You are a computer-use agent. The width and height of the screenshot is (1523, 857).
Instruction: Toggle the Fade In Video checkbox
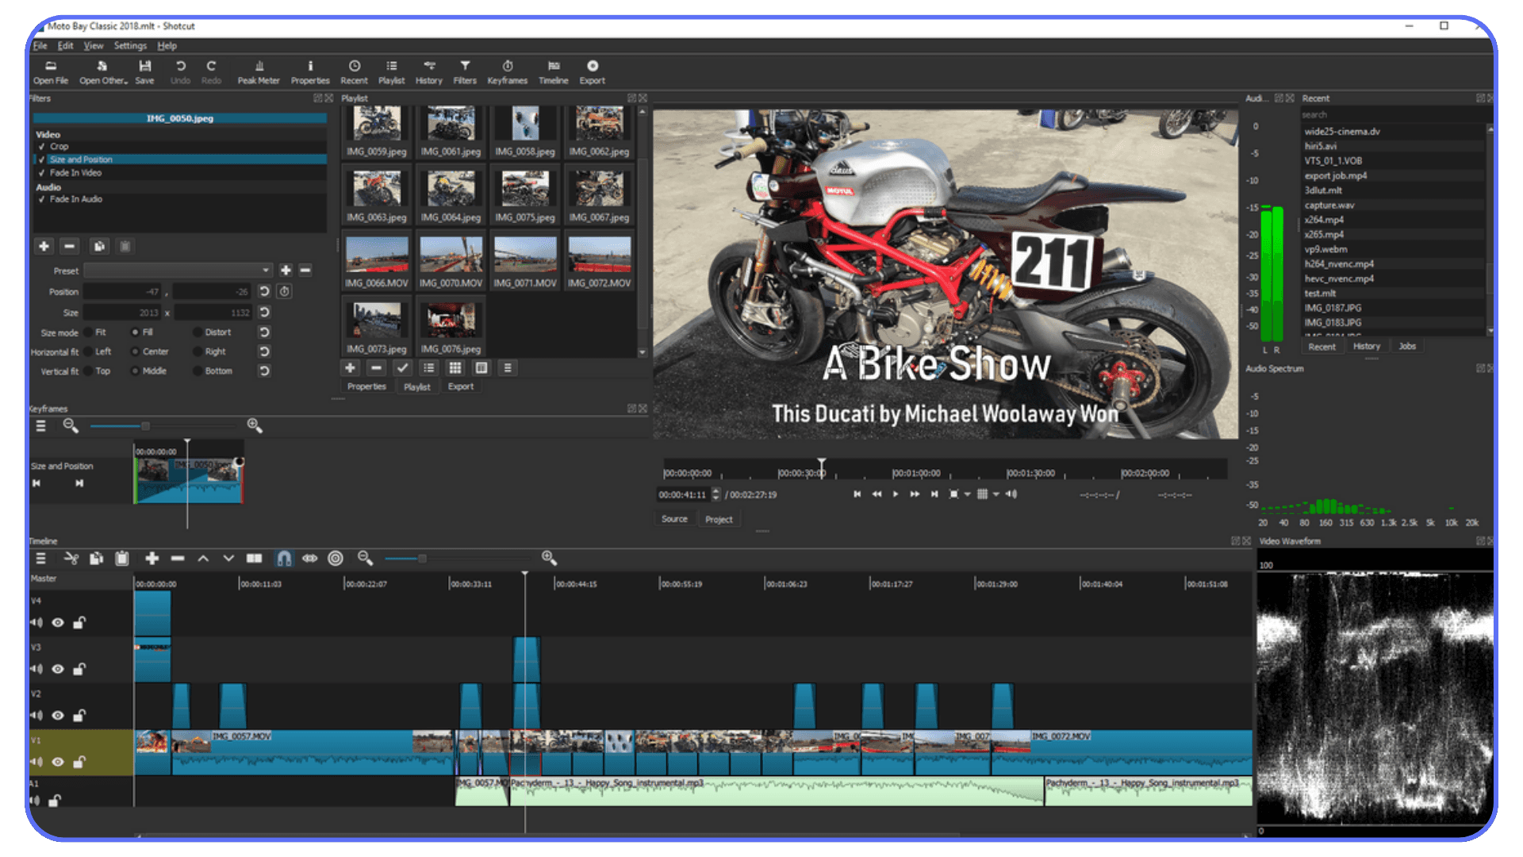(x=41, y=172)
